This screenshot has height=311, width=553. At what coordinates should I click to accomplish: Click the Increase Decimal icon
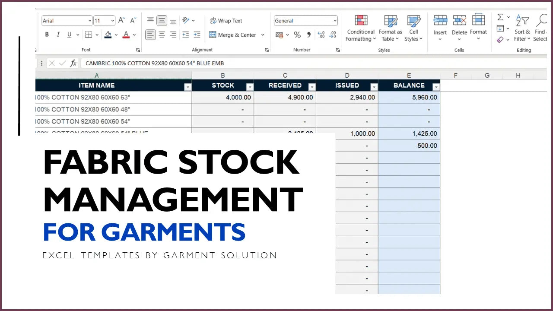coord(321,35)
